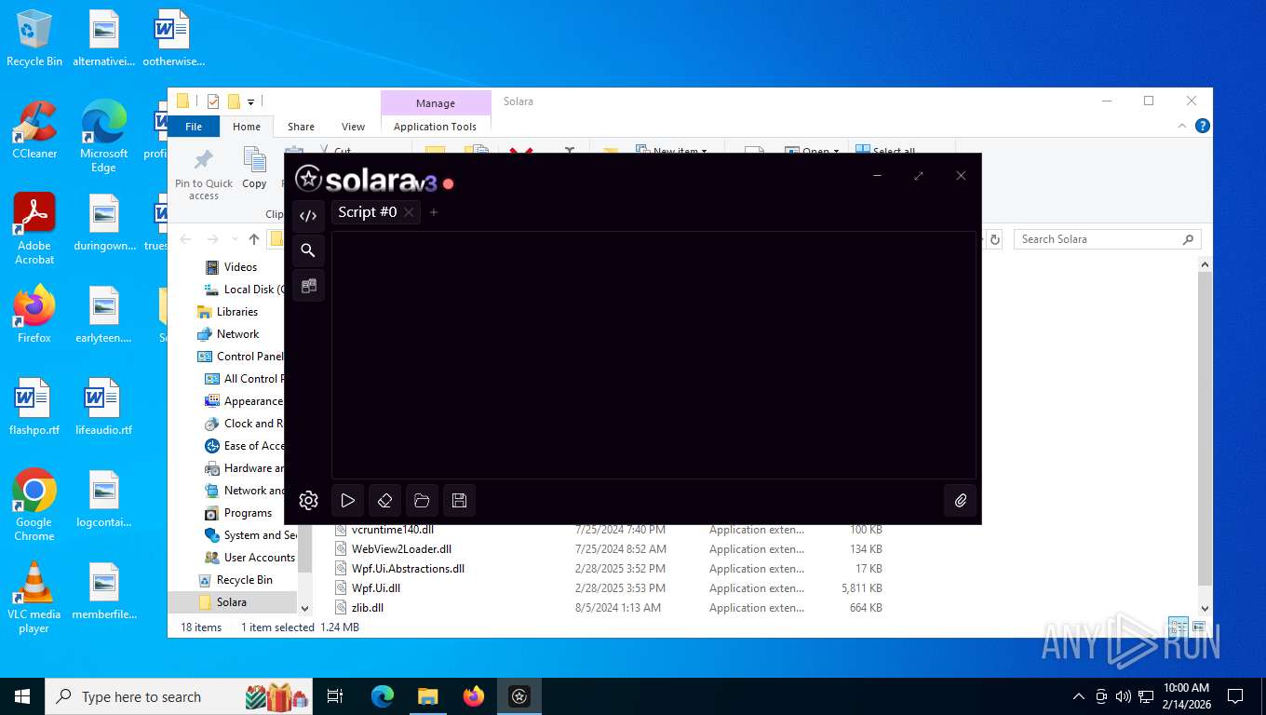Expand the Solara window to fullscreen
The height and width of the screenshot is (715, 1266).
919,176
